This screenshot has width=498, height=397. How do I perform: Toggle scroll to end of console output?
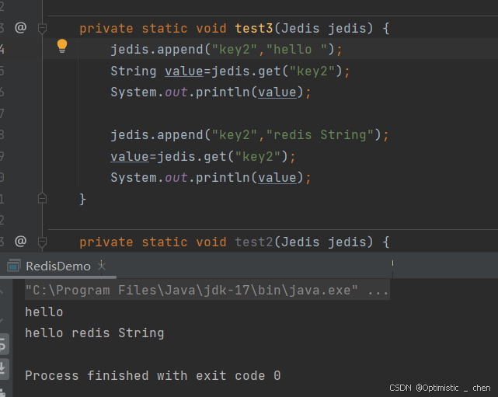pyautogui.click(x=4, y=367)
